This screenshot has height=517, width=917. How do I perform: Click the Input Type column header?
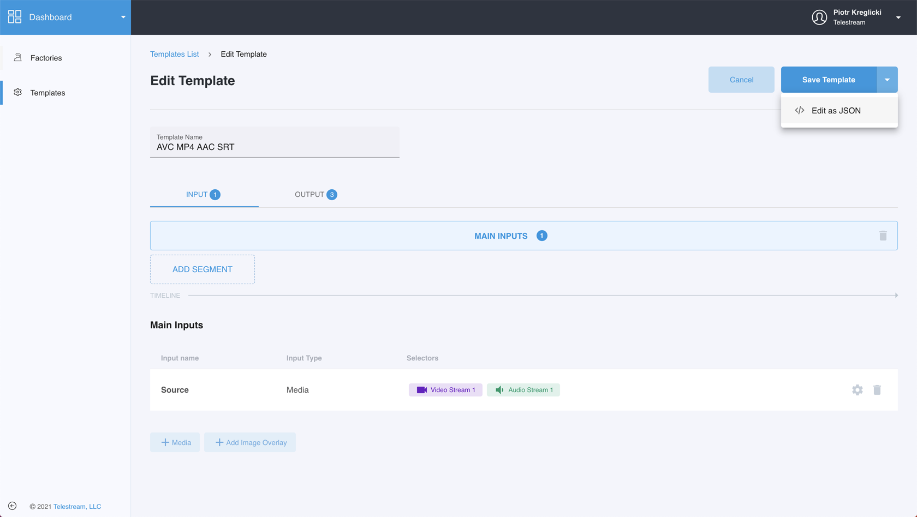pyautogui.click(x=304, y=358)
